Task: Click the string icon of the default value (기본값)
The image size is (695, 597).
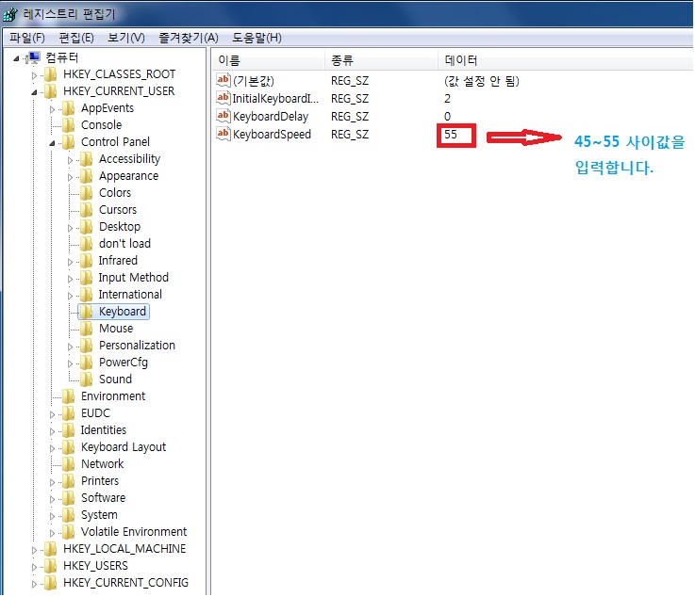Action: click(223, 80)
